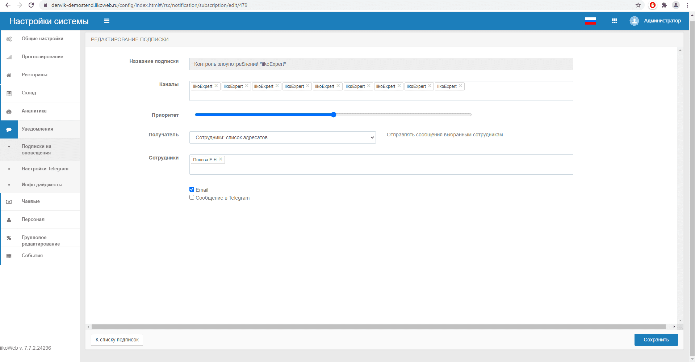Click Настройки системы title link

(49, 21)
